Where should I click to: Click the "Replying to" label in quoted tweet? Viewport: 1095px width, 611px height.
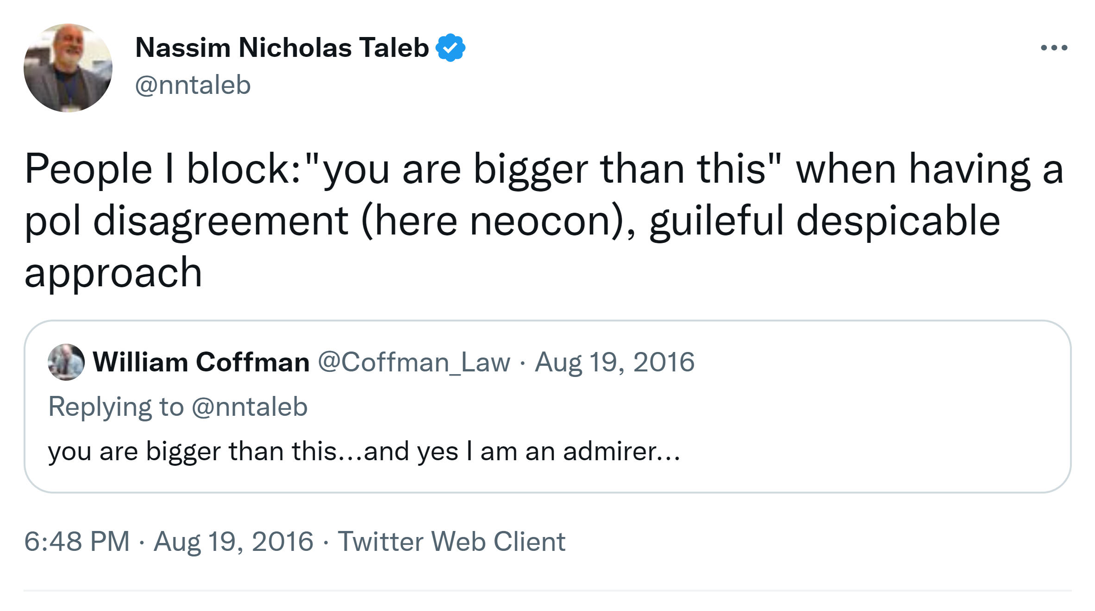click(x=116, y=407)
